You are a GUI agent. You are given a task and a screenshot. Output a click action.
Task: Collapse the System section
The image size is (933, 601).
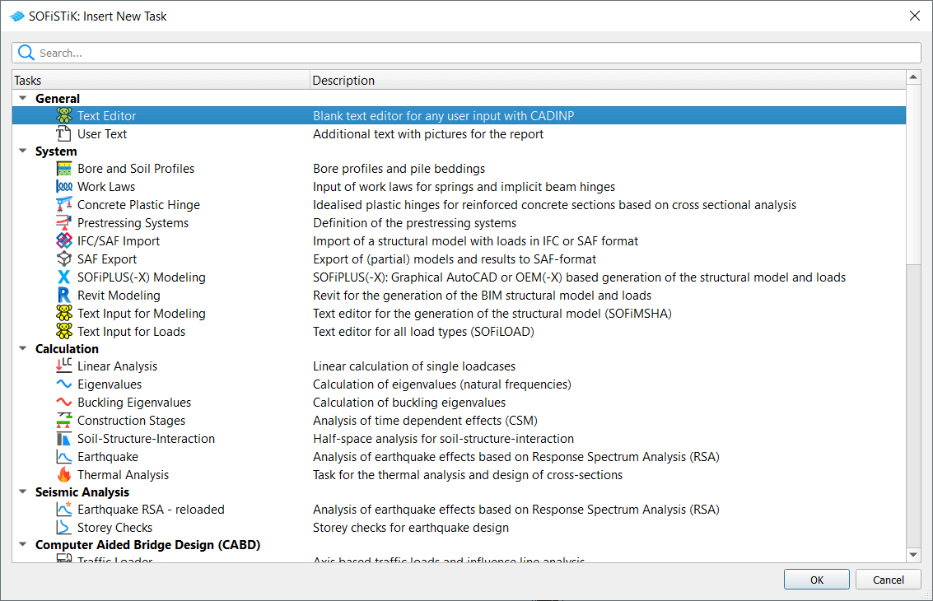click(21, 151)
